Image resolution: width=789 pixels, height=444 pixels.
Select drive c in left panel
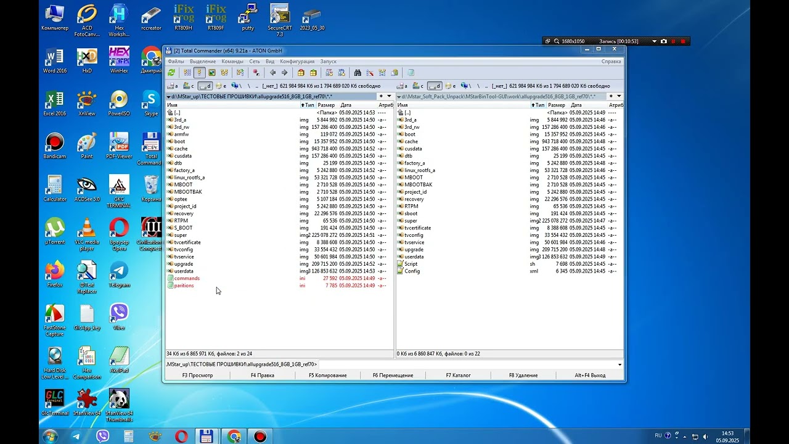[x=189, y=86]
